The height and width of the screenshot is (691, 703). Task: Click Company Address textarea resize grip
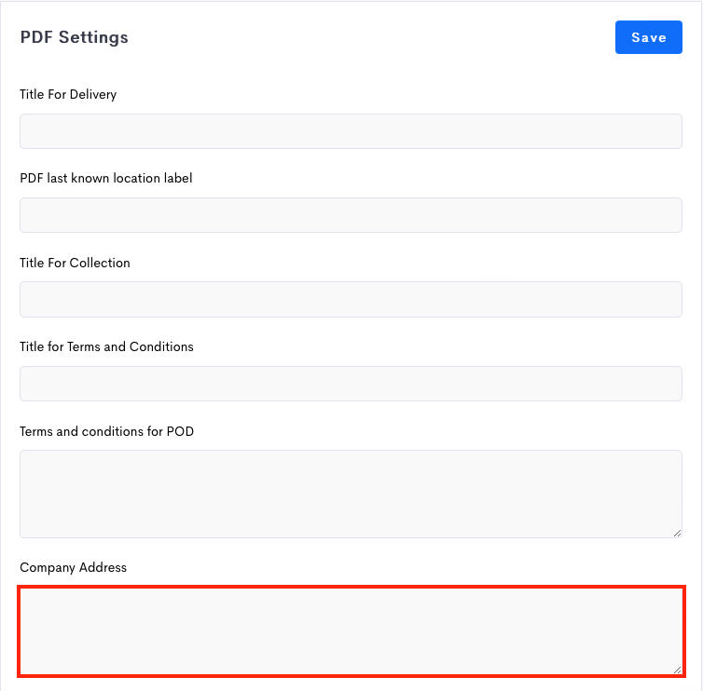point(678,670)
